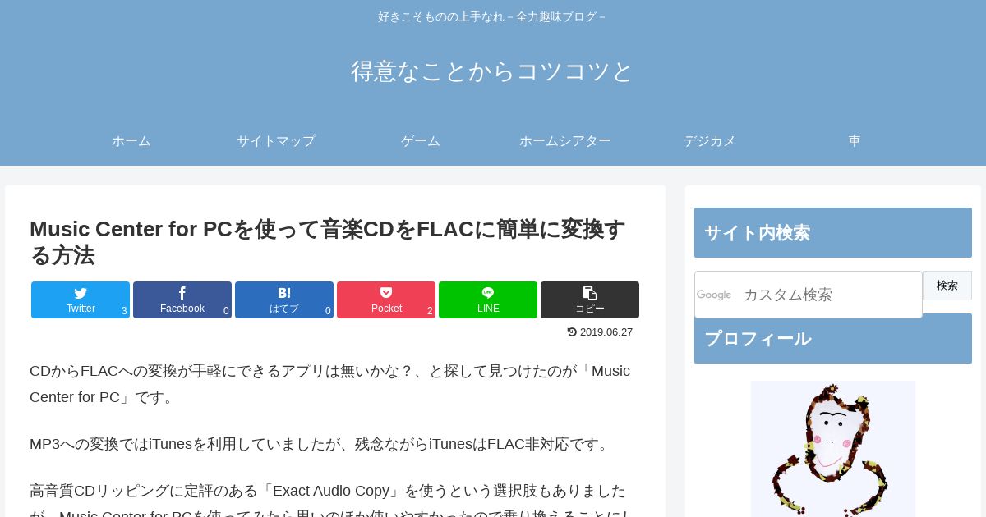Image resolution: width=986 pixels, height=517 pixels.
Task: Click the 検索 search button
Action: (947, 286)
